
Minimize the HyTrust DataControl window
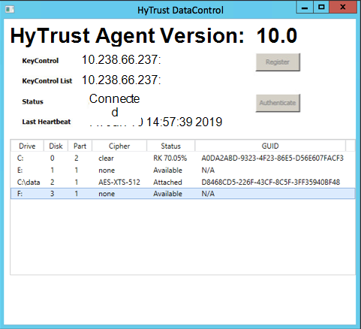point(305,8)
